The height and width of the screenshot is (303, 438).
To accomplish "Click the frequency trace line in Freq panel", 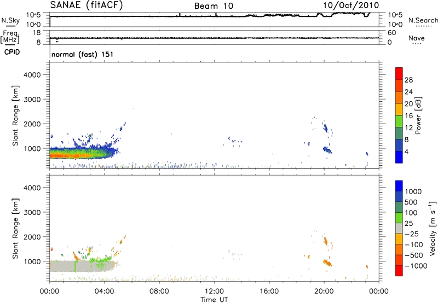I will pos(214,38).
